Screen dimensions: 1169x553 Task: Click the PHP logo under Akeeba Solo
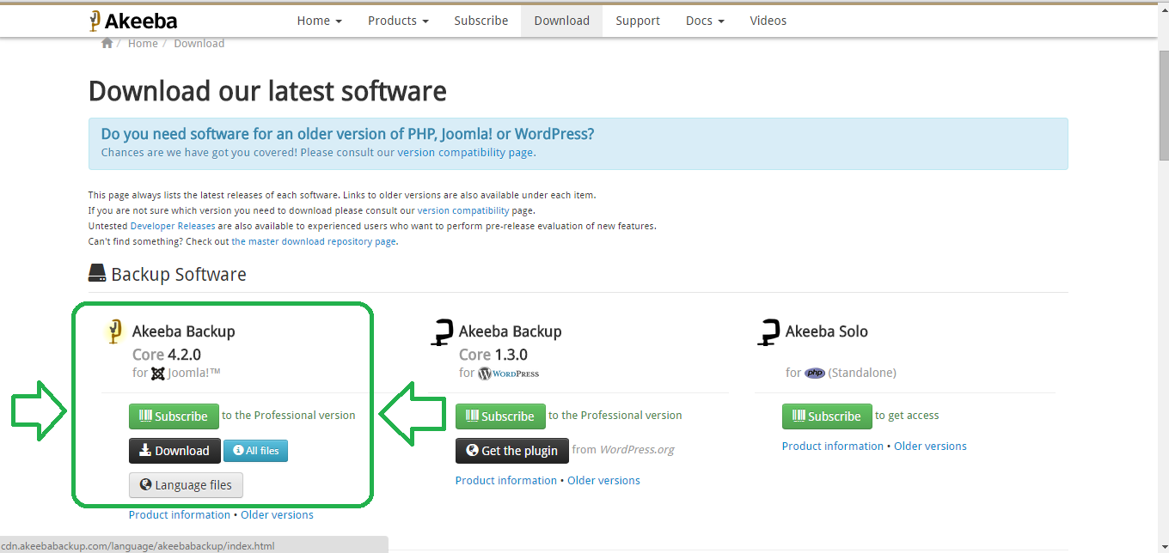coord(815,374)
